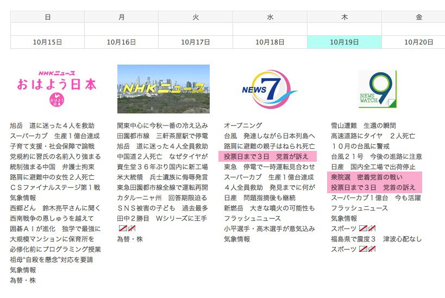Open 田中２勝目 Ｗシリーズに王手
445x298 pixels.
[x=162, y=218]
